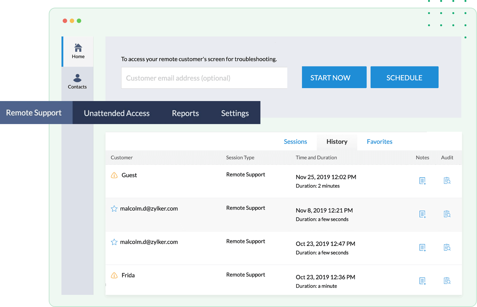Click the warning icon next to Guest
Screen dimensions: 477x307
pos(114,175)
